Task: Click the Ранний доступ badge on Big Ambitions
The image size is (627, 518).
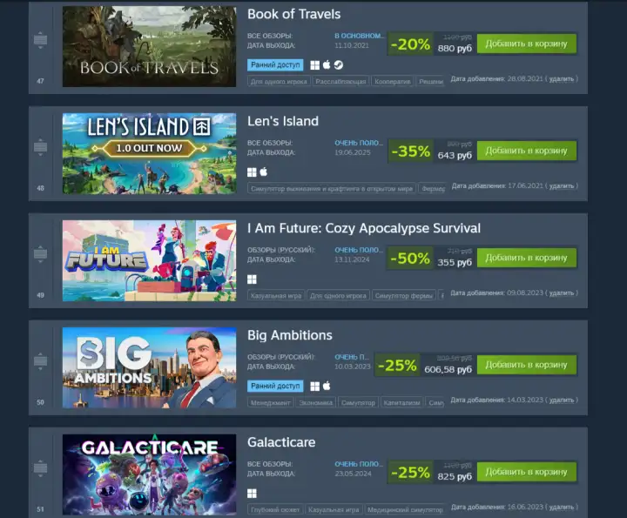Action: (x=275, y=386)
